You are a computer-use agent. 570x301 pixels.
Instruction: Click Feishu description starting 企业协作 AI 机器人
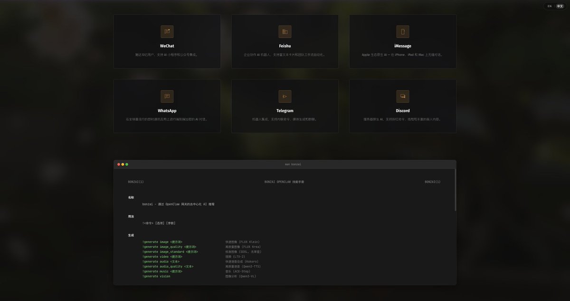(285, 55)
